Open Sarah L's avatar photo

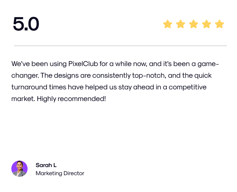pos(19,169)
